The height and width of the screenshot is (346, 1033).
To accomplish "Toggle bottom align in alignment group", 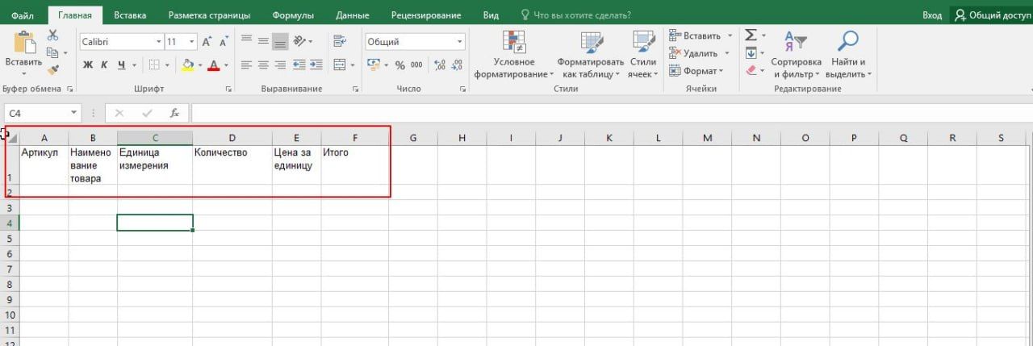I will [x=280, y=41].
